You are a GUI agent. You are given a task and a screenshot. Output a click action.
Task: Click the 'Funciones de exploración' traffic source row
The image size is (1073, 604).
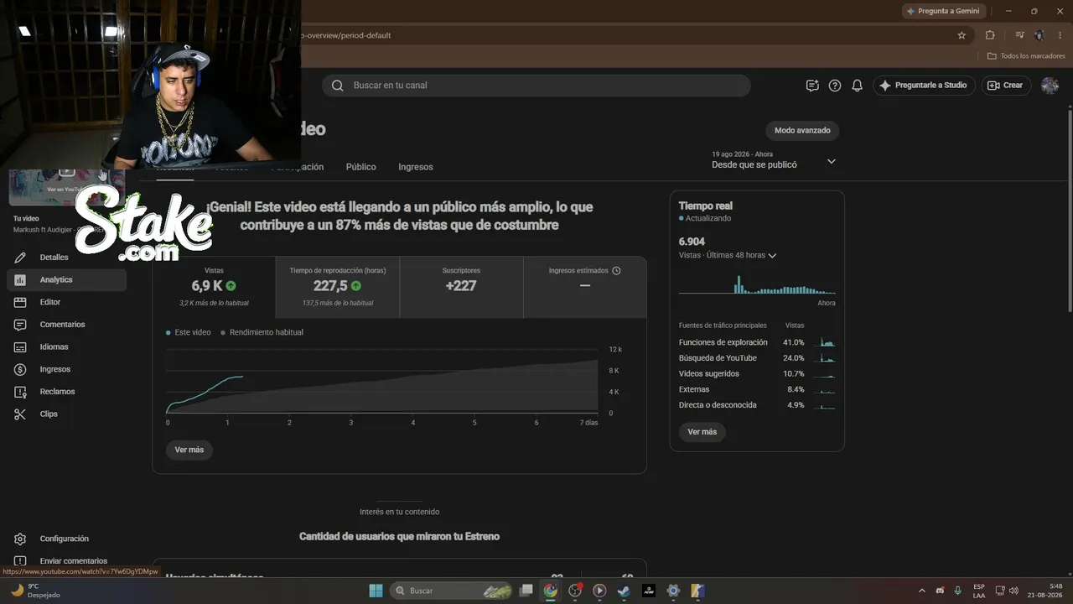(757, 342)
